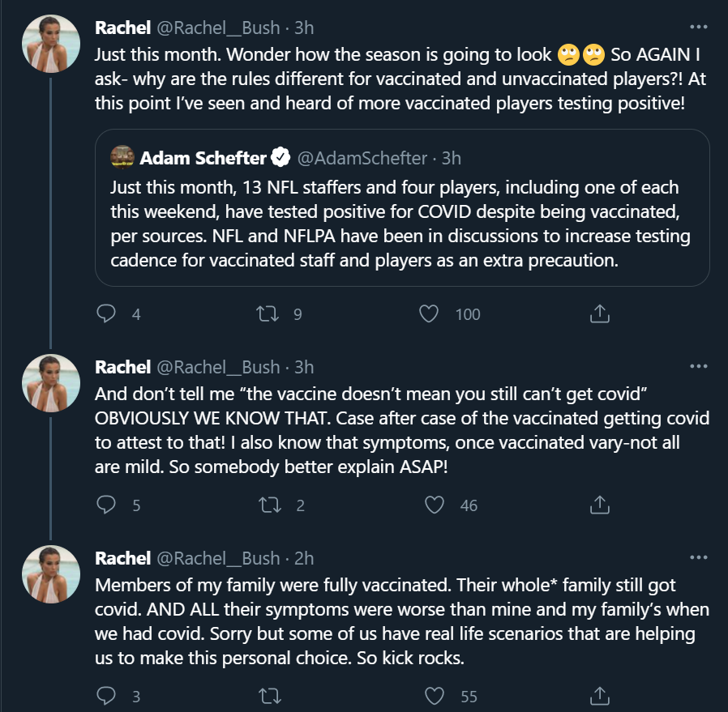This screenshot has height=712, width=728.
Task: Share the tweet about fully vaccinated family
Action: 599,696
